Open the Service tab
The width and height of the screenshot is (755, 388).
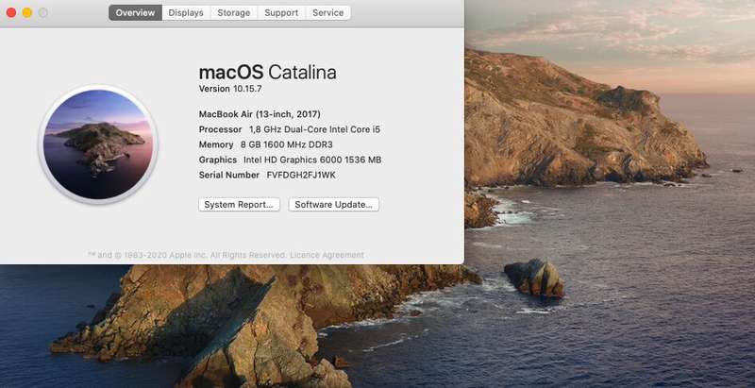327,13
